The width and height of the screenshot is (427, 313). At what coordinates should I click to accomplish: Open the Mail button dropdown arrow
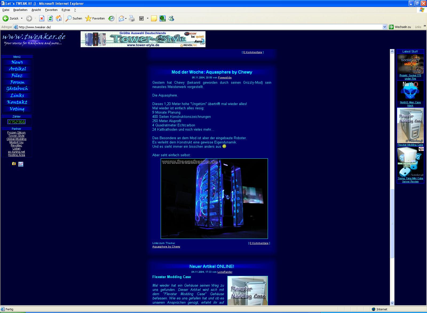126,18
